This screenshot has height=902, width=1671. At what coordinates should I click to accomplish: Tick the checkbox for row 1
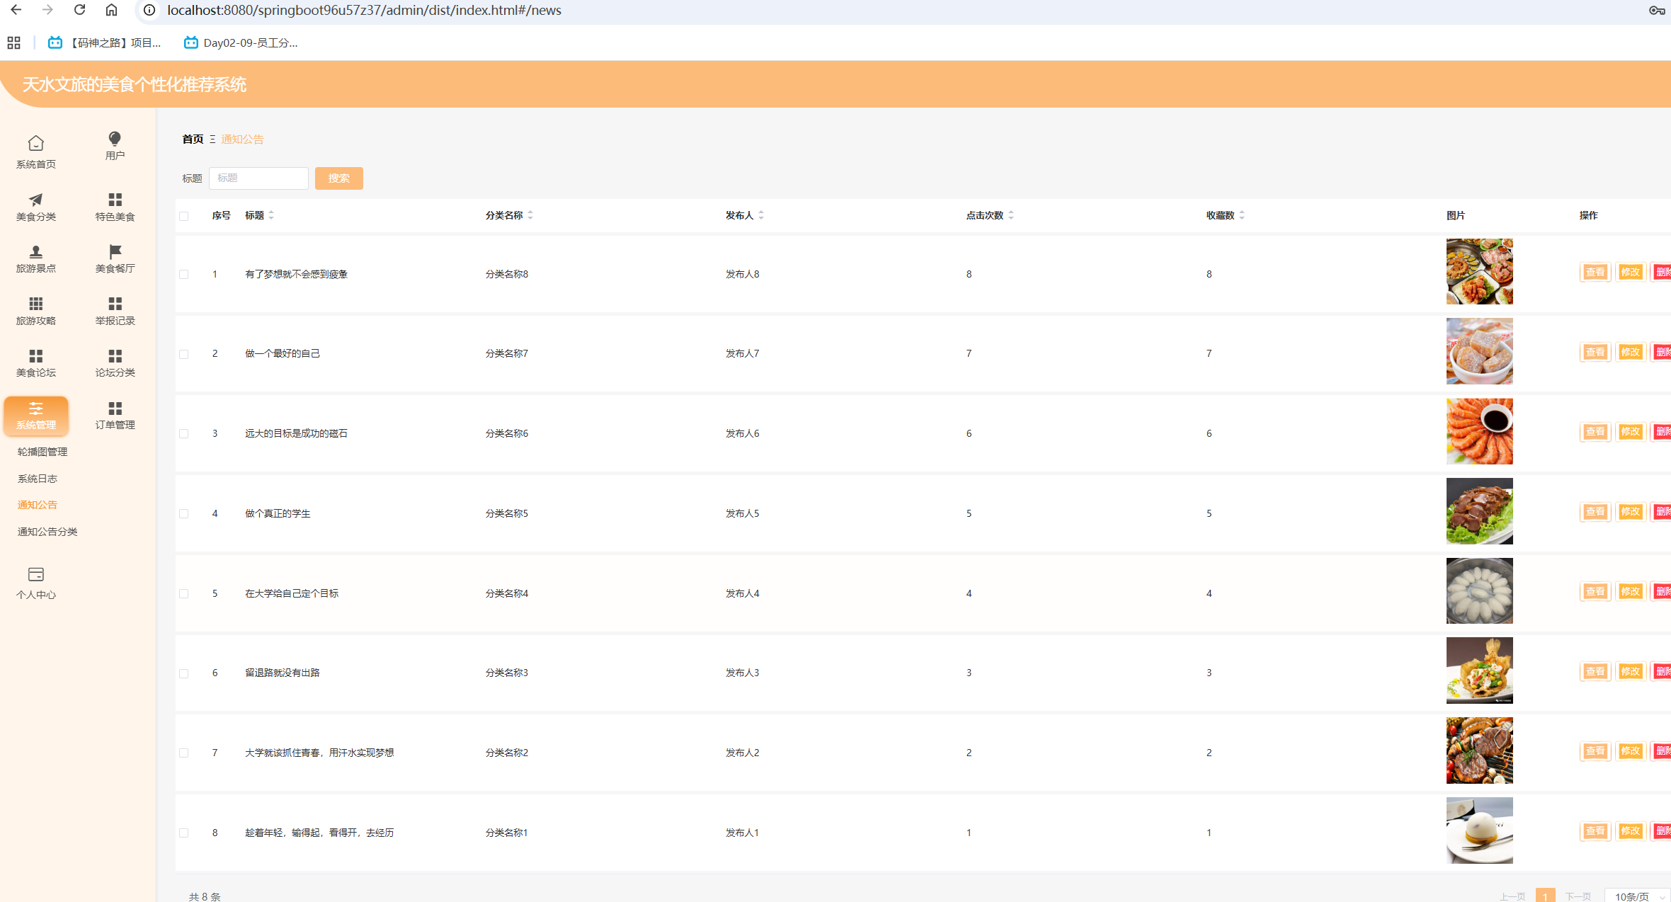[x=184, y=274]
